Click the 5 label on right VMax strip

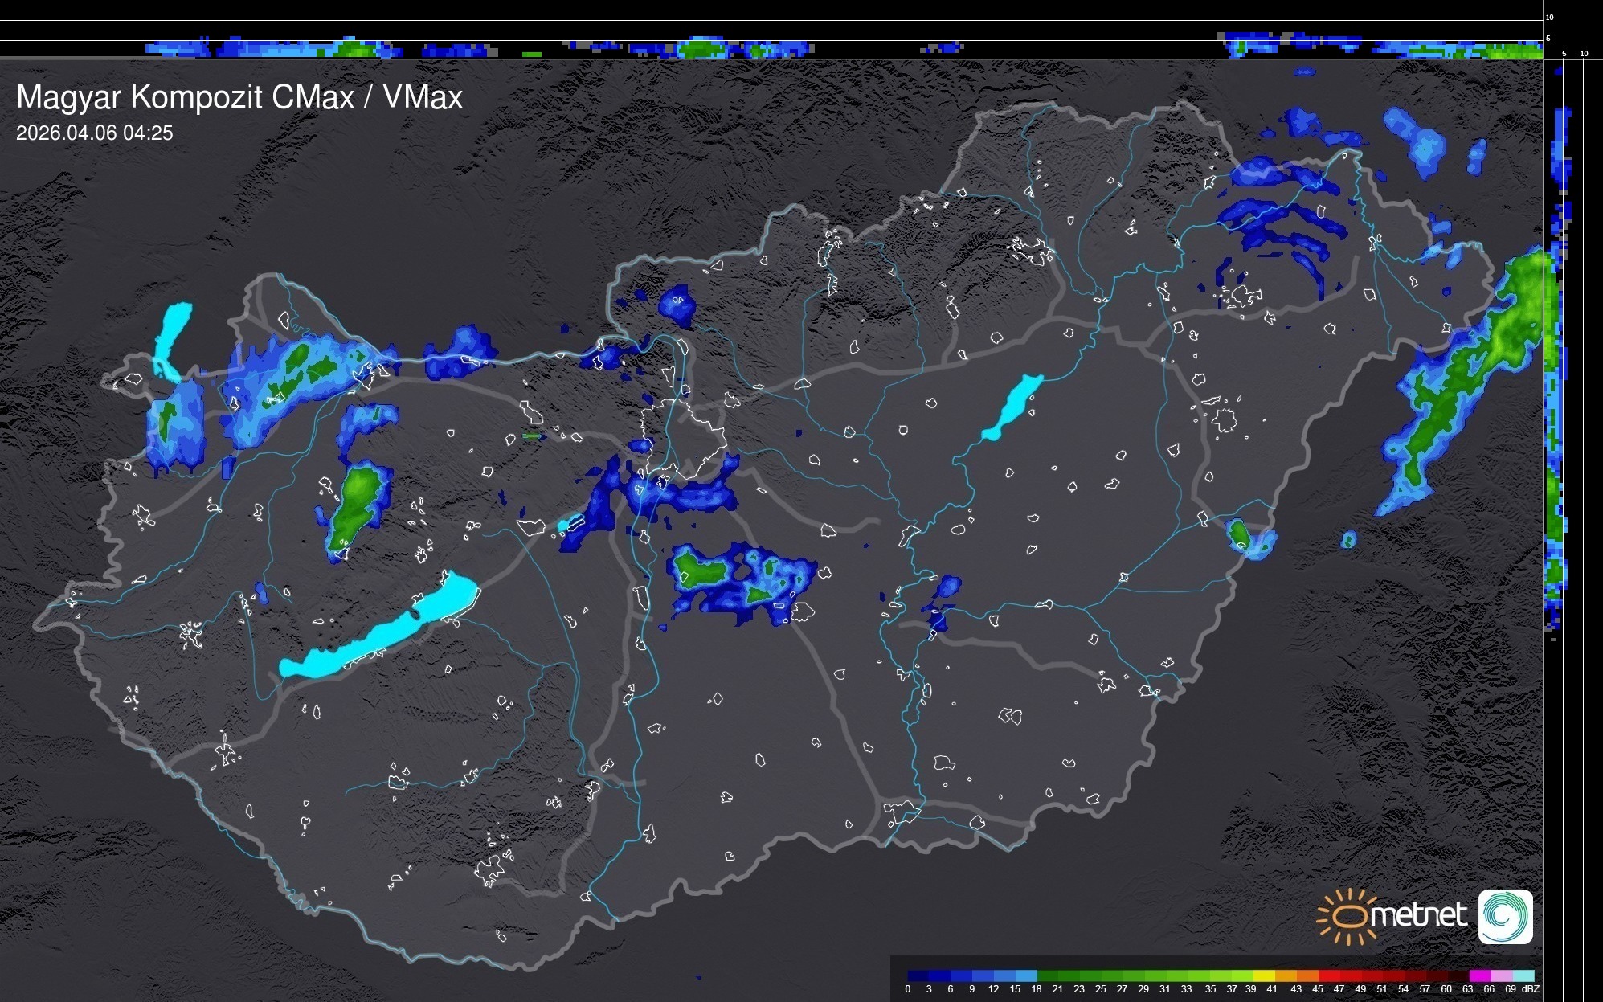pyautogui.click(x=1564, y=54)
